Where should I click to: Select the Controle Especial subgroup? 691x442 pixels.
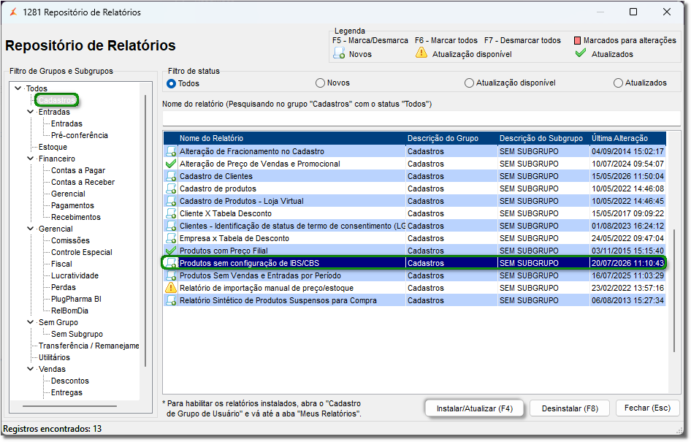[x=82, y=252]
